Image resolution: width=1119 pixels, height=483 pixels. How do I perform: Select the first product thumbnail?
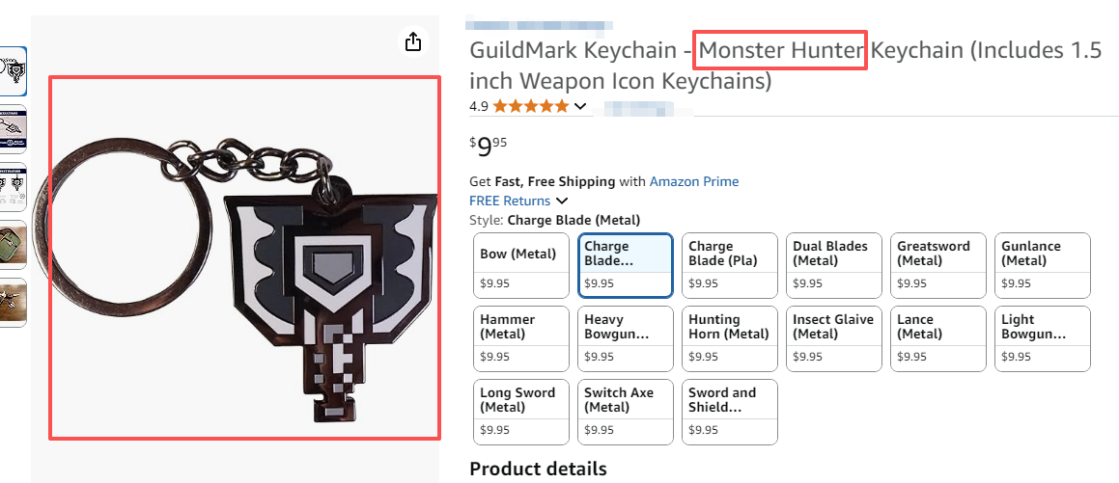(13, 70)
